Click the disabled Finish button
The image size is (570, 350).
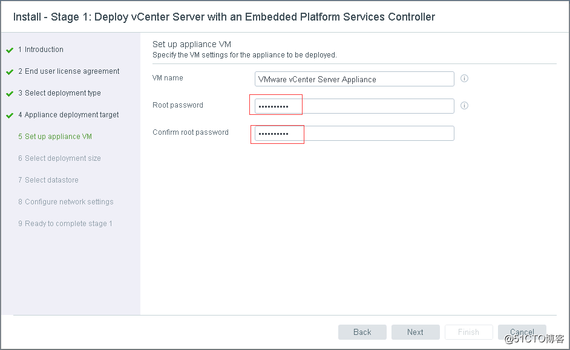(468, 332)
